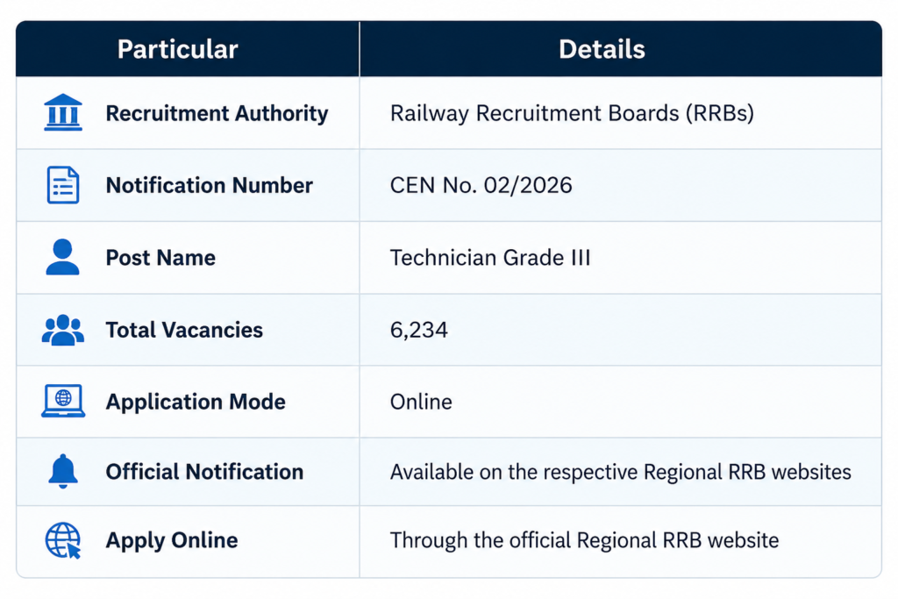Click the Total Vacancies label
The image size is (898, 599).
pos(184,330)
